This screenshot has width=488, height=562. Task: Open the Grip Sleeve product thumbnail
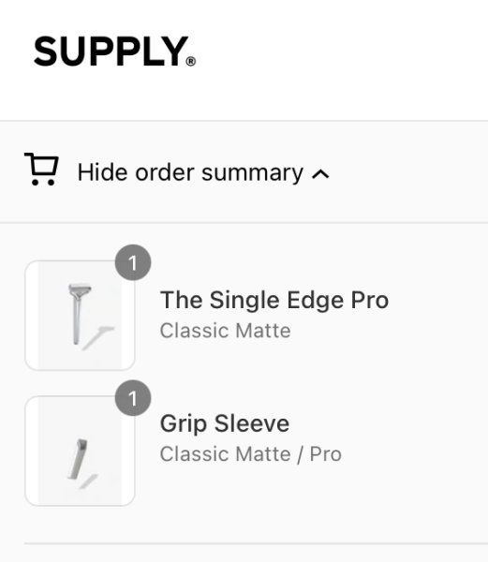(x=80, y=451)
